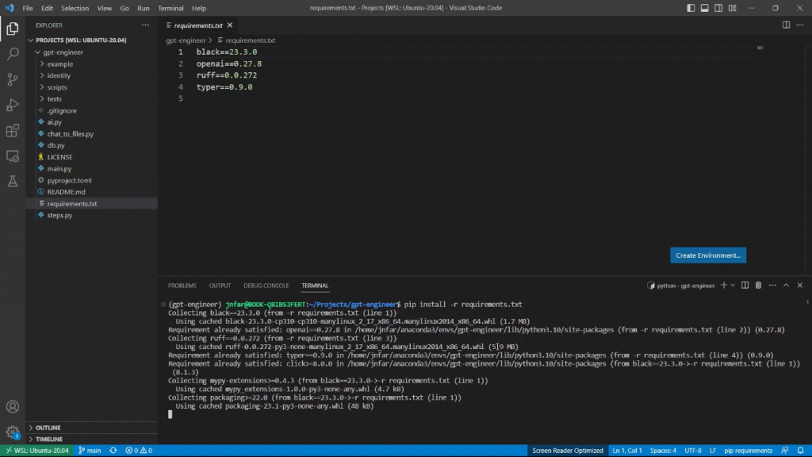Switch to the PROBLEMS panel tab
This screenshot has height=457, width=812.
[x=182, y=286]
